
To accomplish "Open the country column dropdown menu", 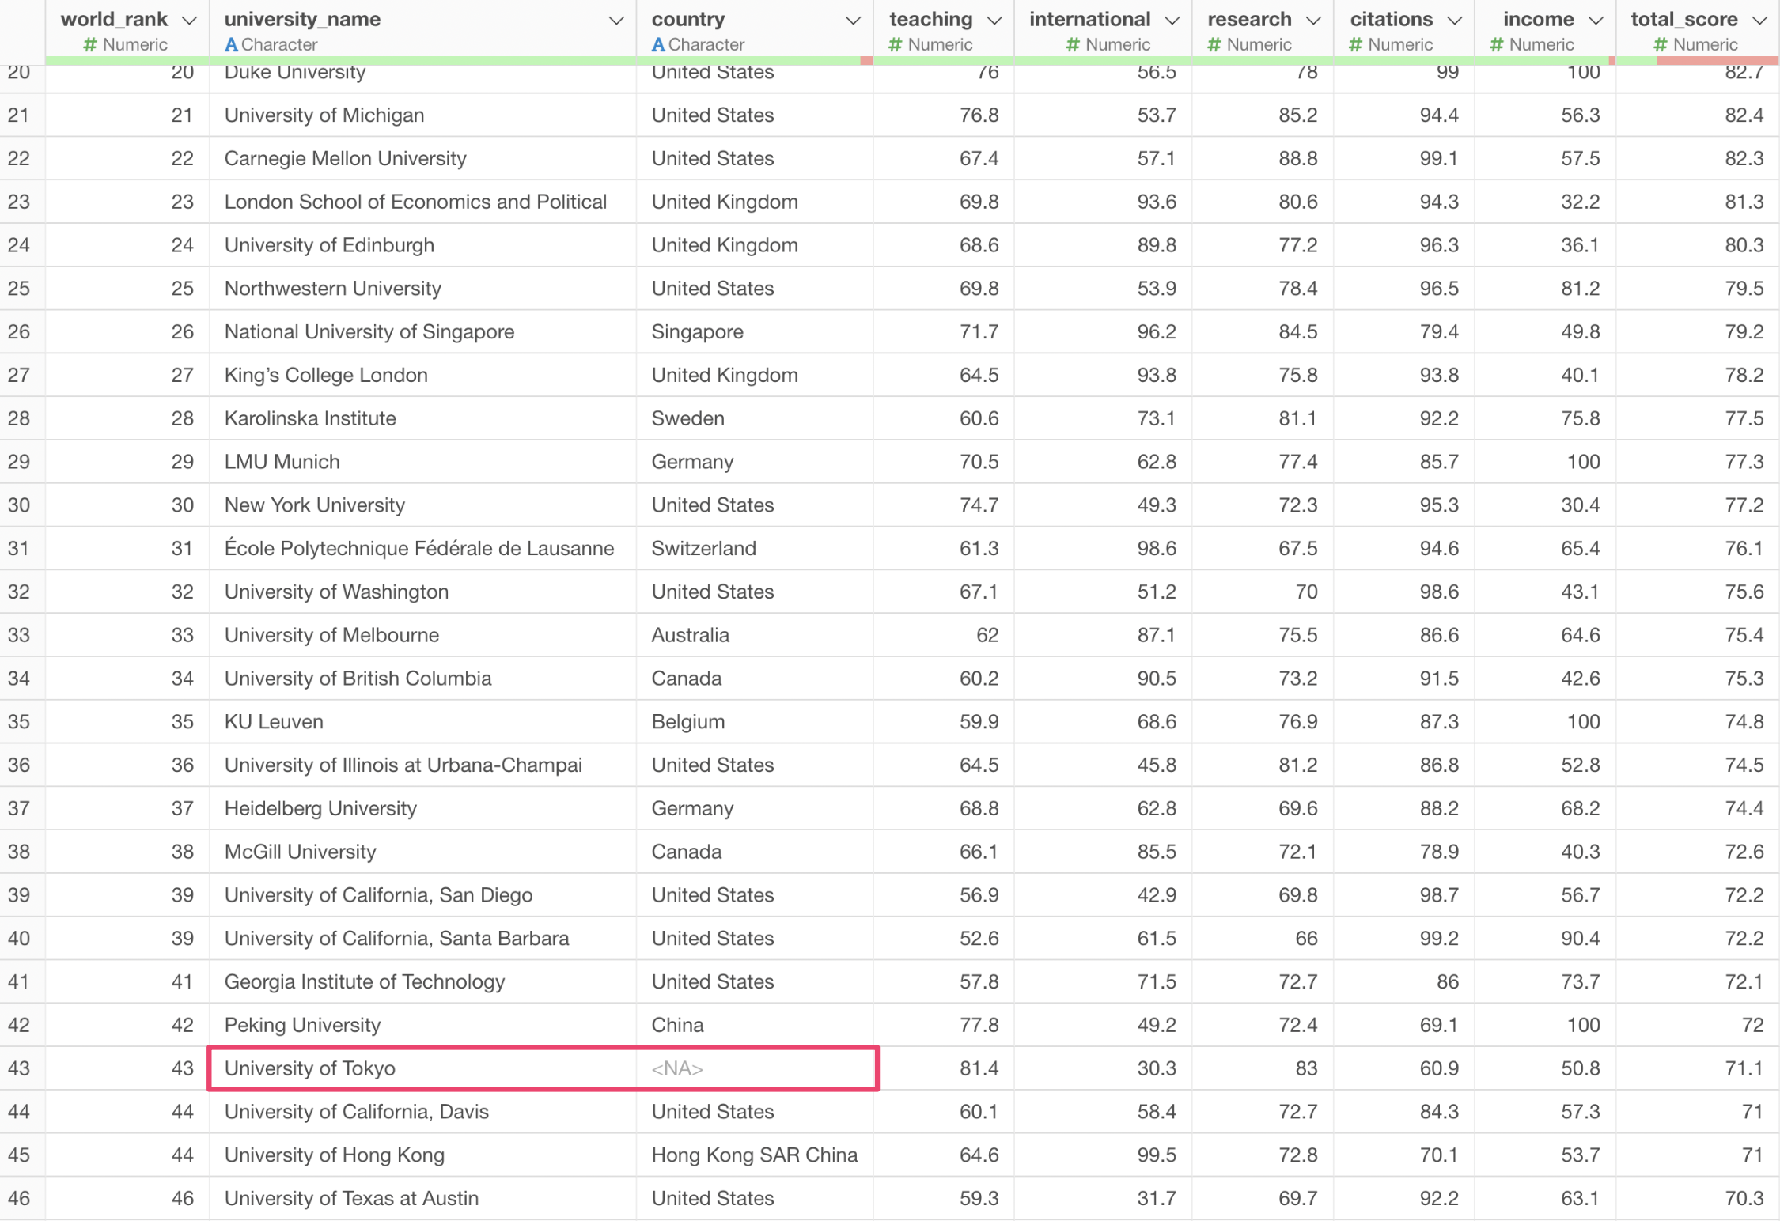I will [853, 21].
